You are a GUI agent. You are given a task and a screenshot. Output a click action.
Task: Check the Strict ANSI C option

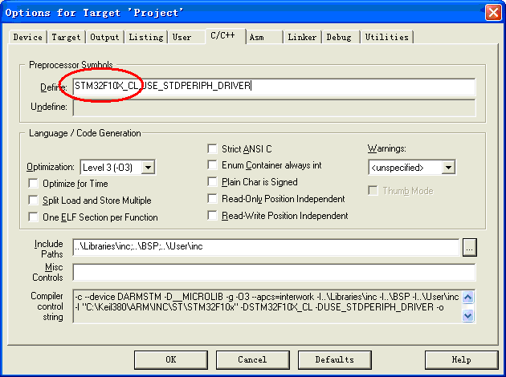pyautogui.click(x=213, y=148)
